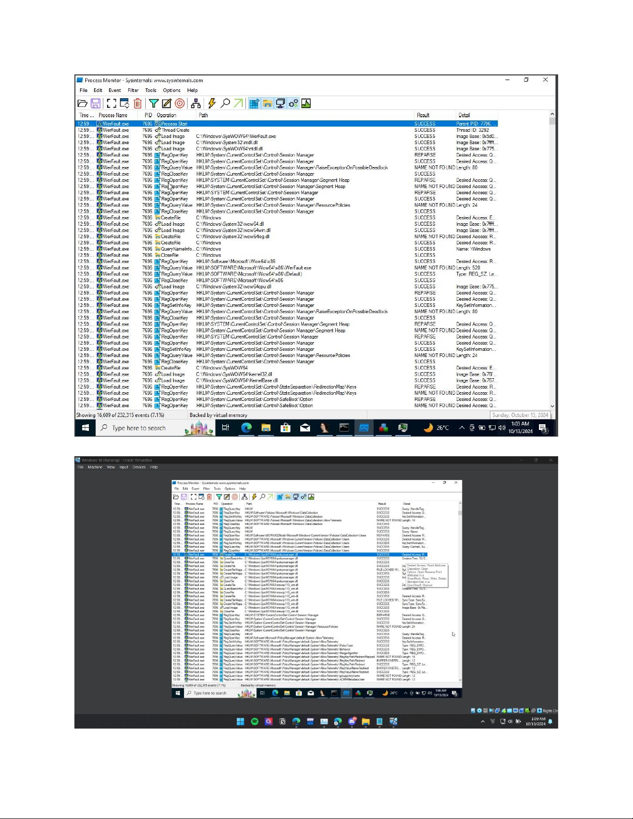Open the Event menu in the upper Process Monitor
Screen dimensions: 633x819
click(x=115, y=90)
